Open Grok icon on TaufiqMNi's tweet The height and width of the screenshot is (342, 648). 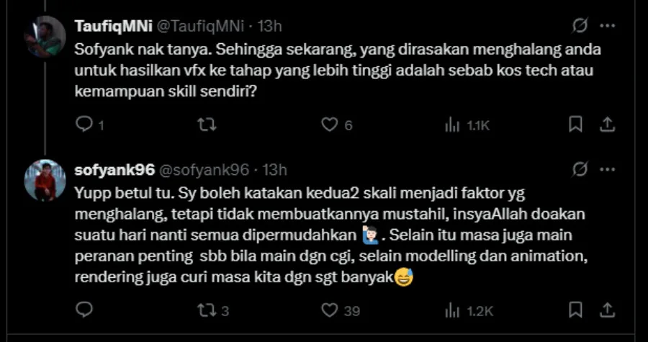pos(580,26)
